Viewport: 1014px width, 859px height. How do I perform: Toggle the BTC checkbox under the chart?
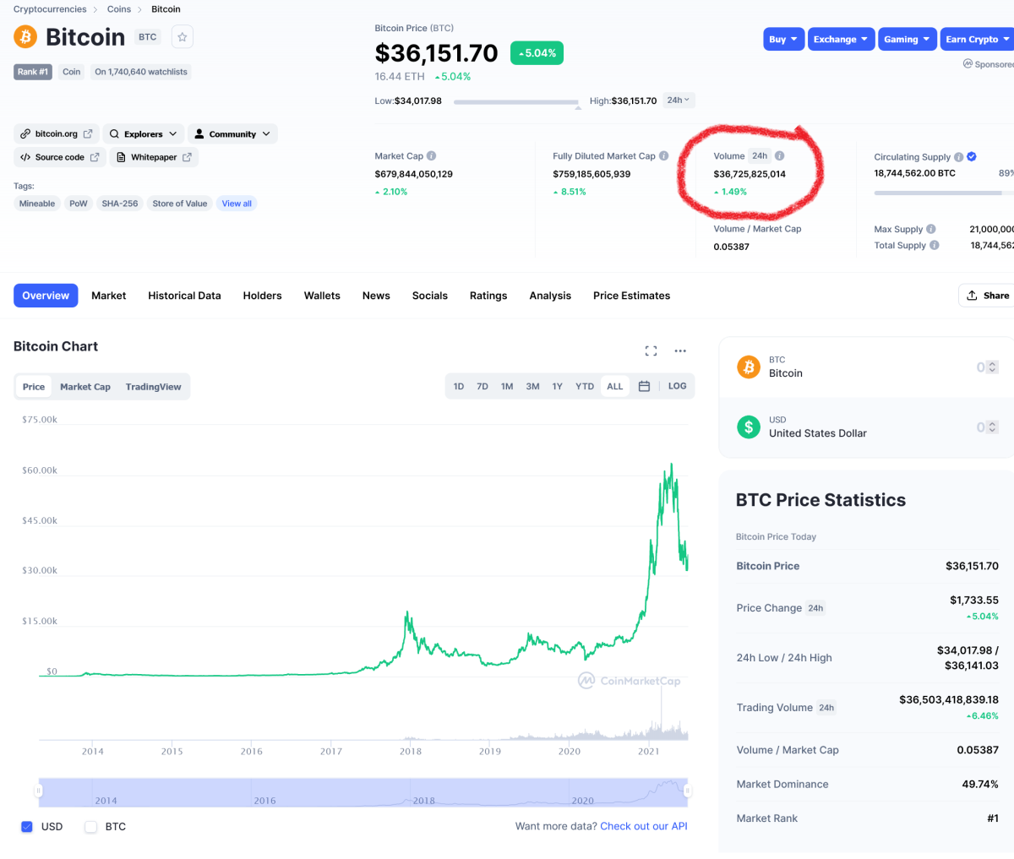pos(90,827)
